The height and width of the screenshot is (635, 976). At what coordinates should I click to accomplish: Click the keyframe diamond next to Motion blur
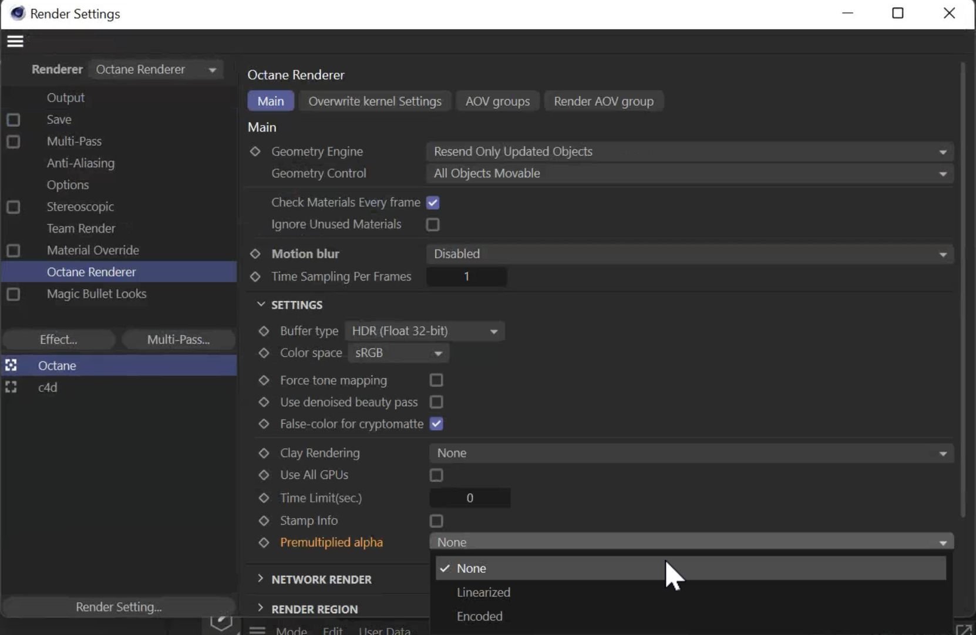coord(255,254)
